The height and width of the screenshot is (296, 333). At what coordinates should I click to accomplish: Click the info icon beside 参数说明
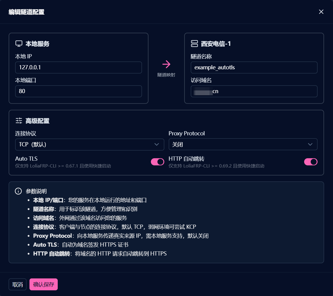point(18,191)
